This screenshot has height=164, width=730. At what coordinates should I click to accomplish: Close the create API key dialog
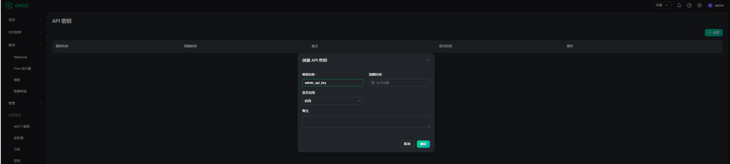coord(428,60)
